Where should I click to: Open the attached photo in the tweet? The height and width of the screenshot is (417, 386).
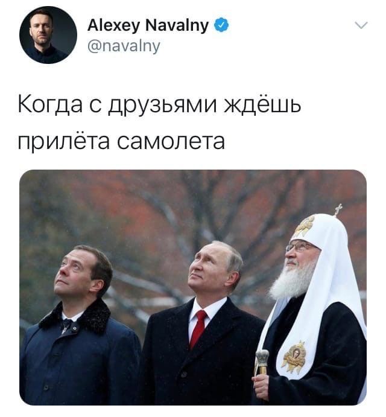(x=193, y=287)
